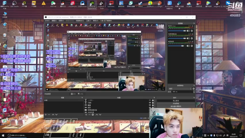This screenshot has height=138, width=245.
Task: Move scene down in the scenes list
Action: [56, 115]
